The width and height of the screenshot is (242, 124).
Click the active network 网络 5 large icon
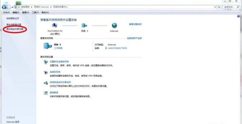47,46
